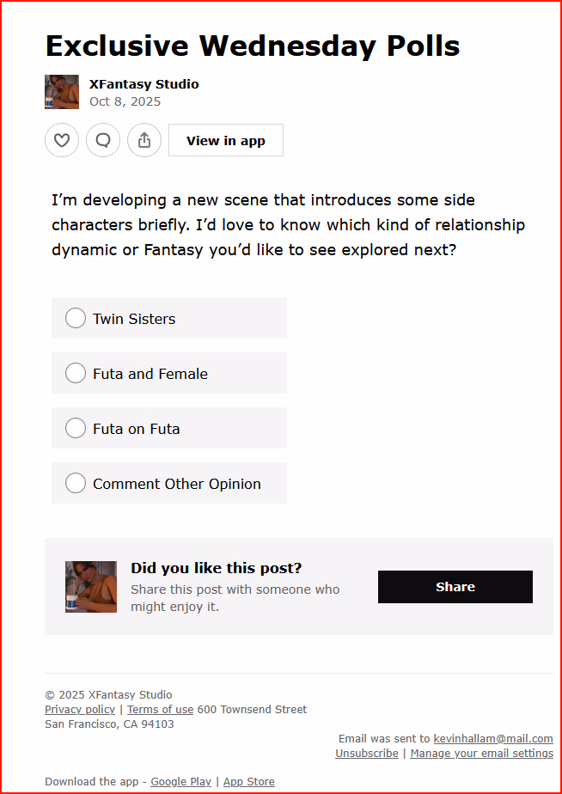Click the heart like icon
Viewport: 562px width, 794px height.
pyautogui.click(x=62, y=140)
